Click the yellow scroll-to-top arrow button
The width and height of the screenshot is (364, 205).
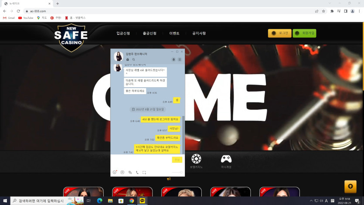click(350, 186)
